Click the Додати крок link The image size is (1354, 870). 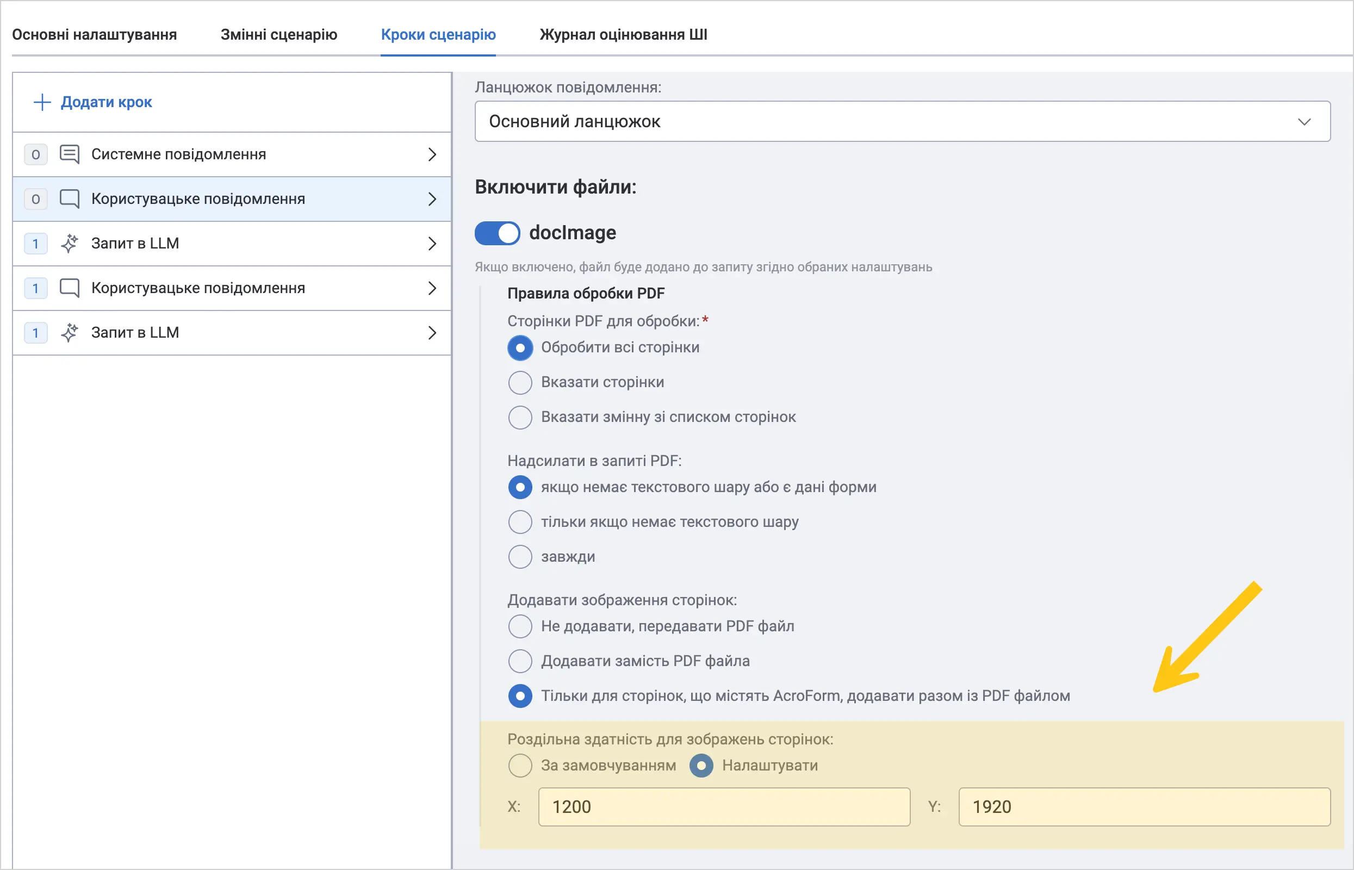(106, 102)
